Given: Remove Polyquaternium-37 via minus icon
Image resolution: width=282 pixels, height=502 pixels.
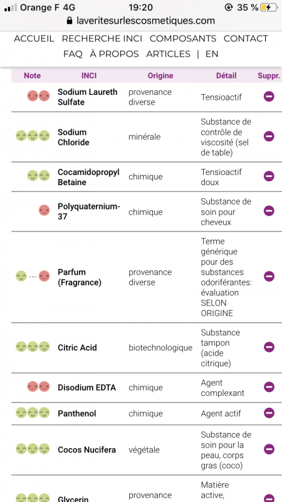Looking at the screenshot, I should pos(269,211).
